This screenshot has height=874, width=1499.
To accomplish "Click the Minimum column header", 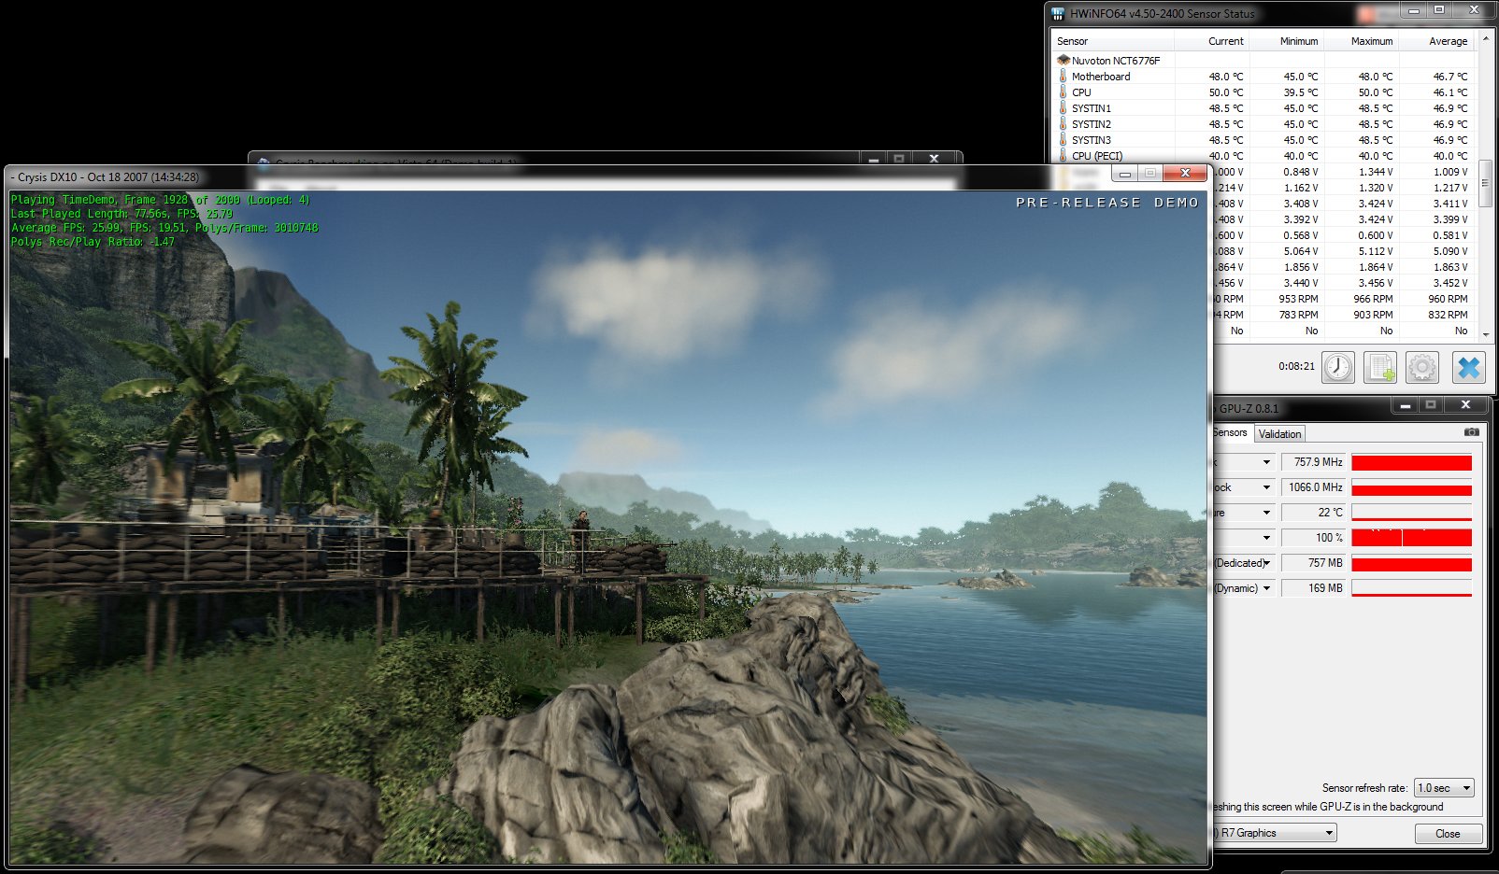I will point(1286,41).
